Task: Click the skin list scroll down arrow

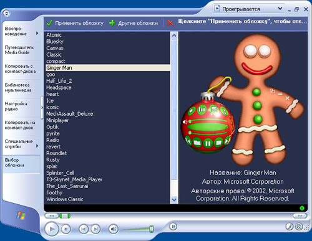Action: [174, 200]
